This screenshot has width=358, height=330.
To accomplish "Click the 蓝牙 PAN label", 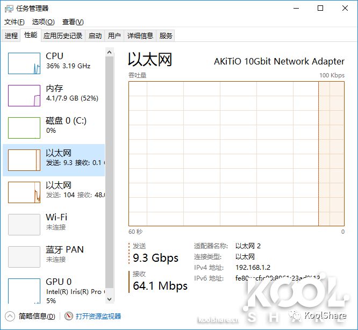I will [65, 249].
